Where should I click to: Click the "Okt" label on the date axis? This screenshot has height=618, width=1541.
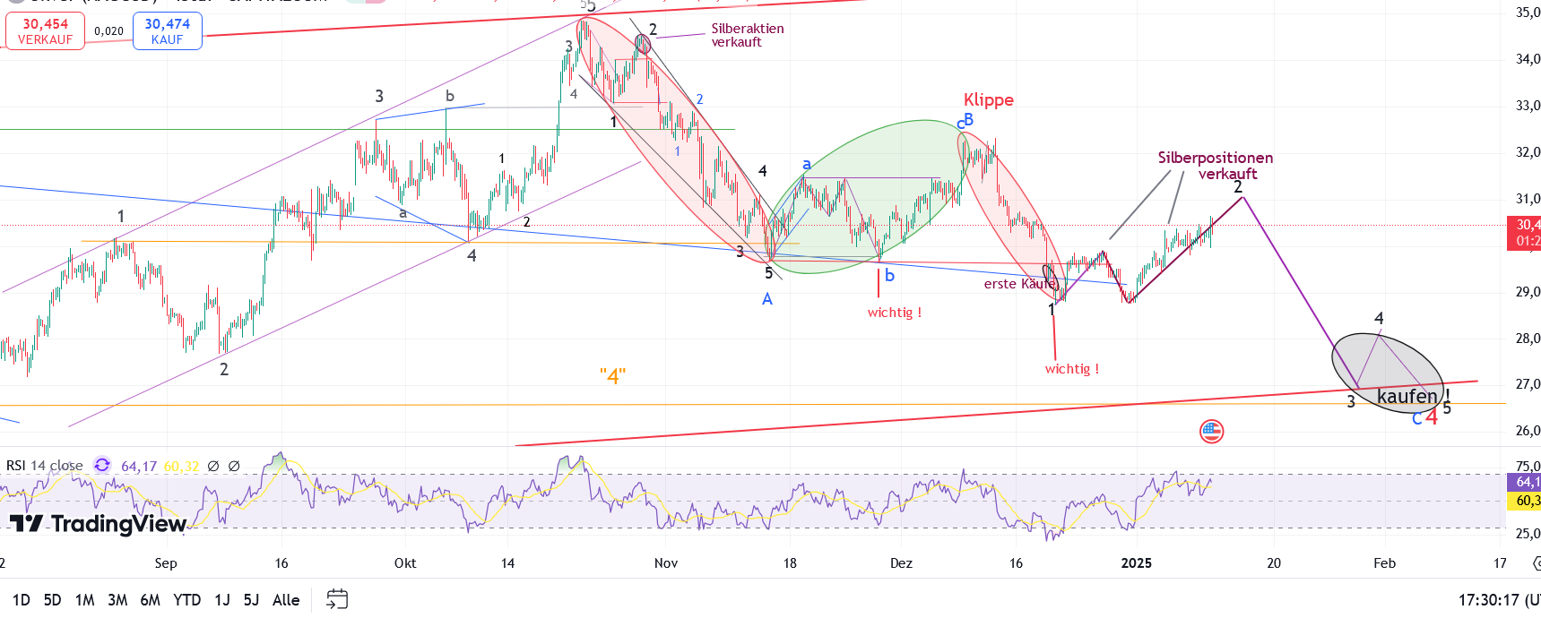[x=405, y=563]
